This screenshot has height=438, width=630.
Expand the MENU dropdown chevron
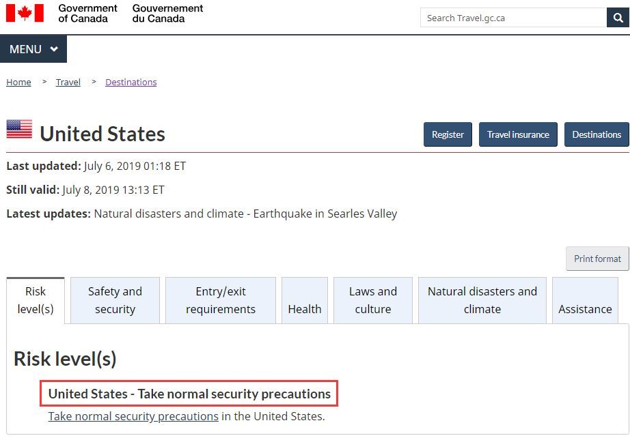54,49
